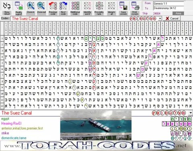193x151 pixels.
Task: Select the 'anterior,initial,fore,premier,first' term
Action: tap(22, 128)
